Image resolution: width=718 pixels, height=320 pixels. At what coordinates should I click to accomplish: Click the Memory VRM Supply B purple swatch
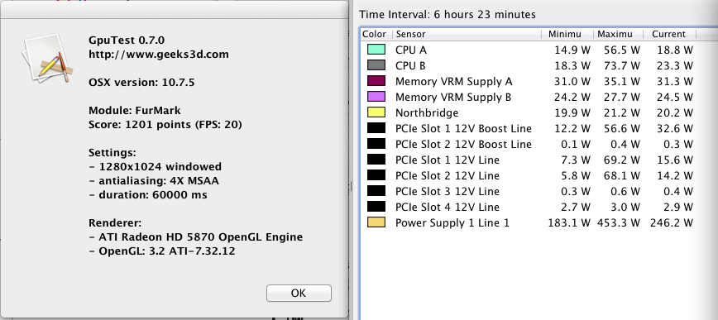(x=376, y=97)
